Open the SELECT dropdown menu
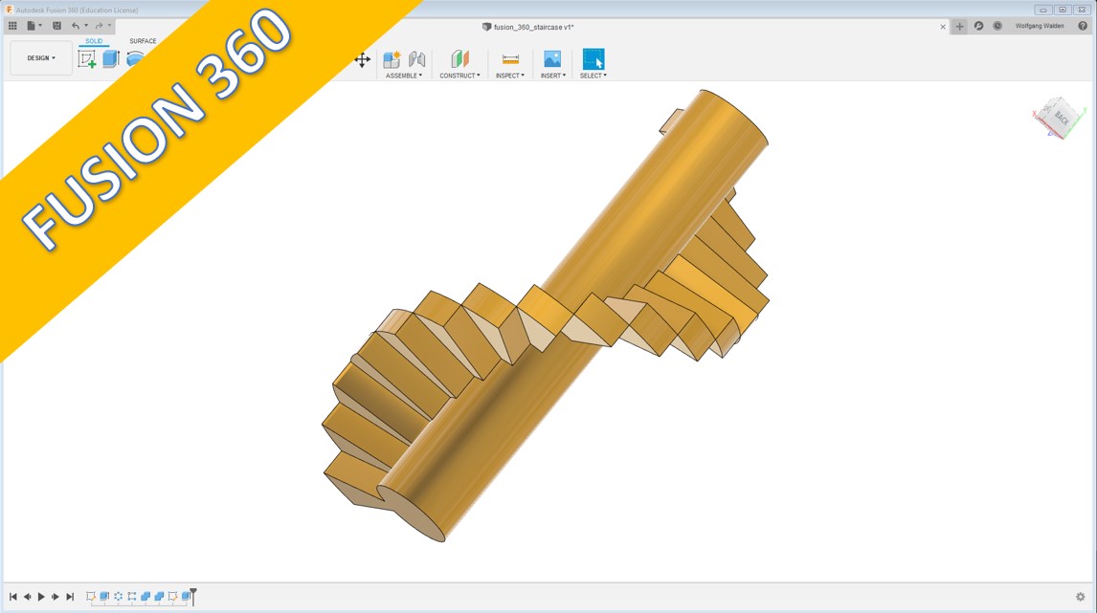Image resolution: width=1097 pixels, height=613 pixels. (x=593, y=76)
